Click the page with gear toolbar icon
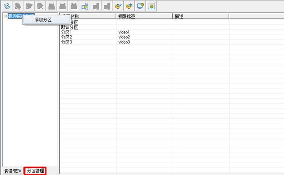This screenshot has width=284, height=175. [151, 6]
